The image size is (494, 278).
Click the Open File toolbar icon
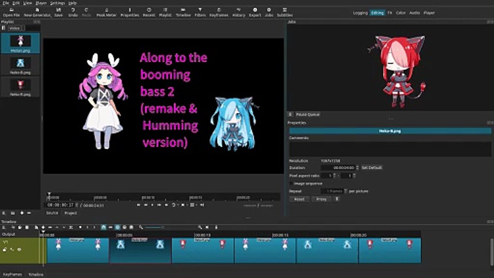pos(11,12)
